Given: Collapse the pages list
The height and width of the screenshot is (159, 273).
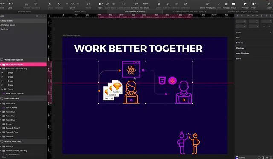Looking at the screenshot, I should (x=44, y=16).
